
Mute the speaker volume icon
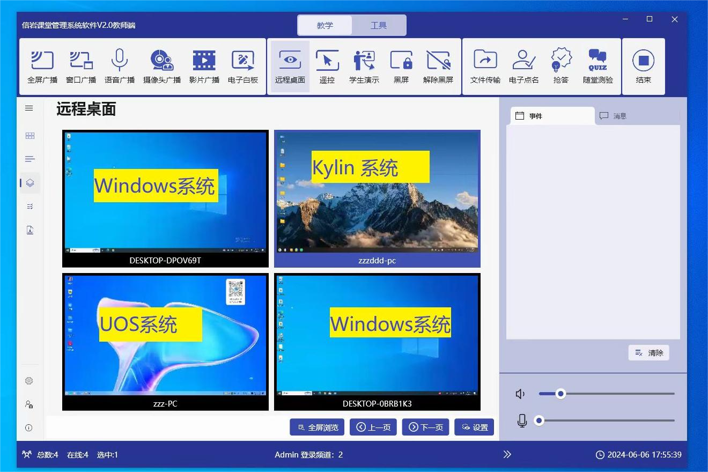(520, 394)
